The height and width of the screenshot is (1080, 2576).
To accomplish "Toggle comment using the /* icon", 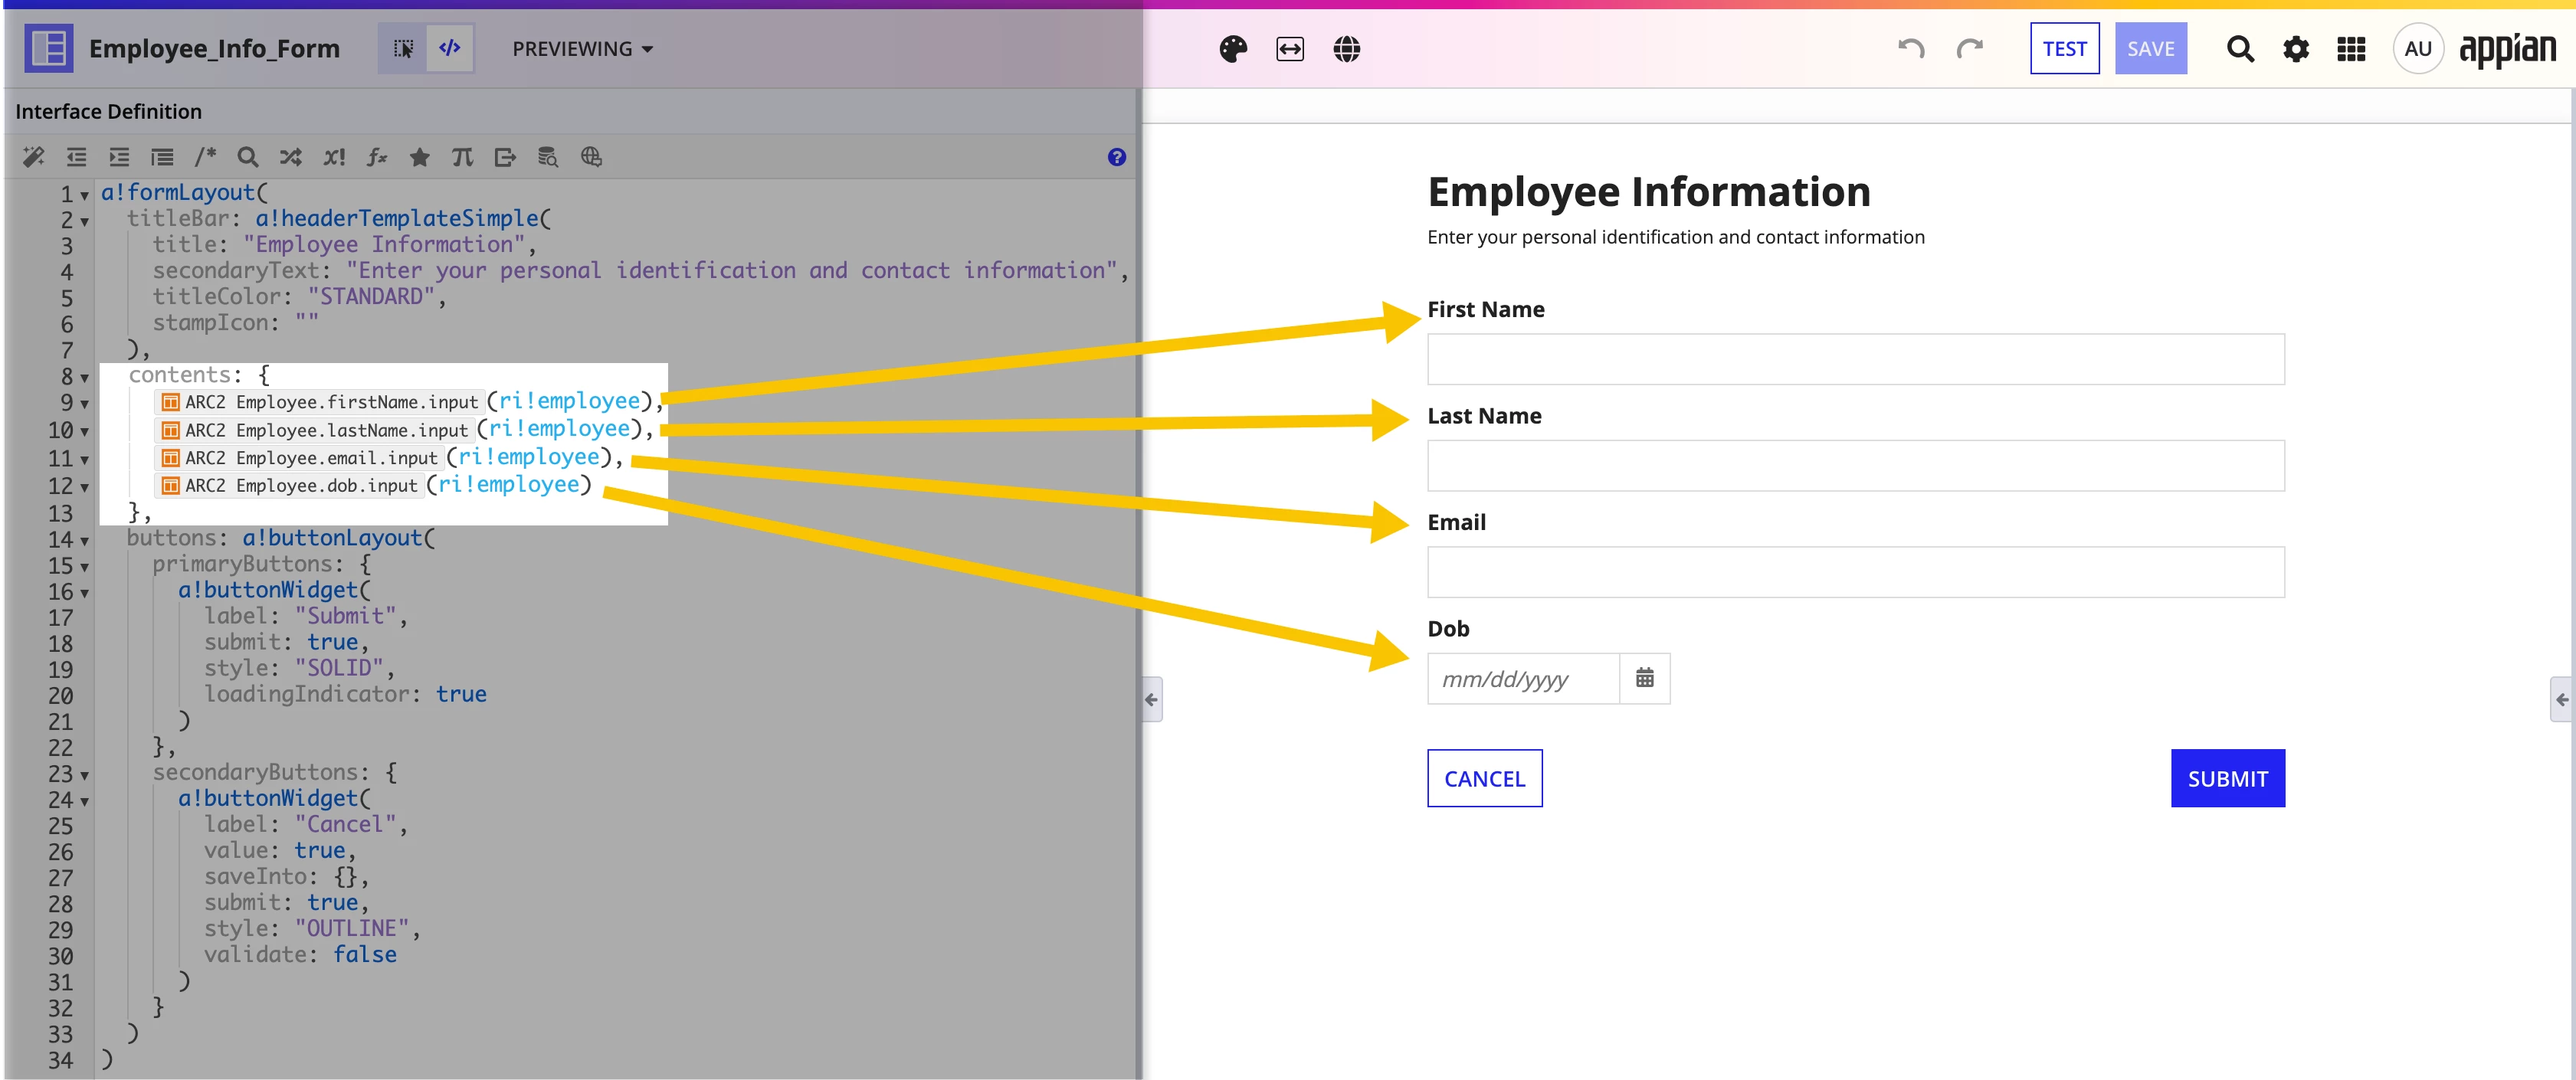I will point(205,157).
